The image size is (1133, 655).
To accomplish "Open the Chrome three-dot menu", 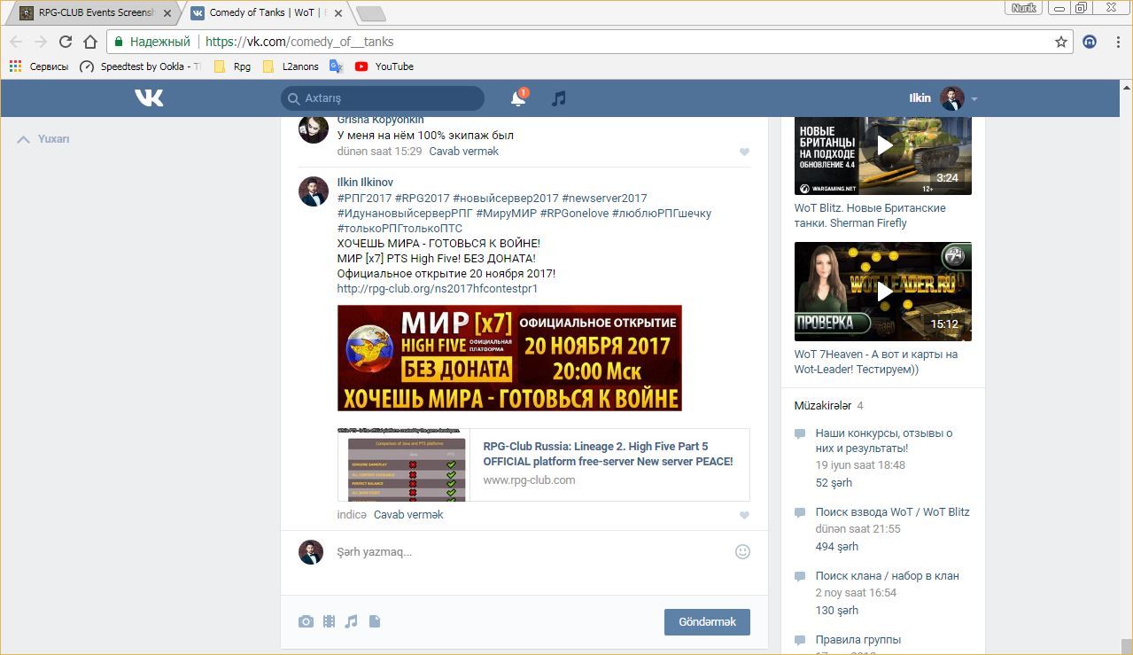I will point(1116,42).
